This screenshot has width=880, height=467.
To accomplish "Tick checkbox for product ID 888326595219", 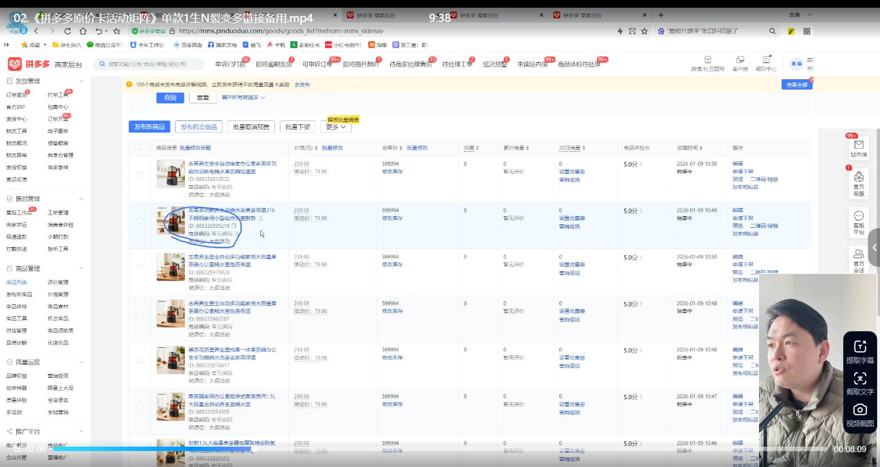I will click(140, 221).
